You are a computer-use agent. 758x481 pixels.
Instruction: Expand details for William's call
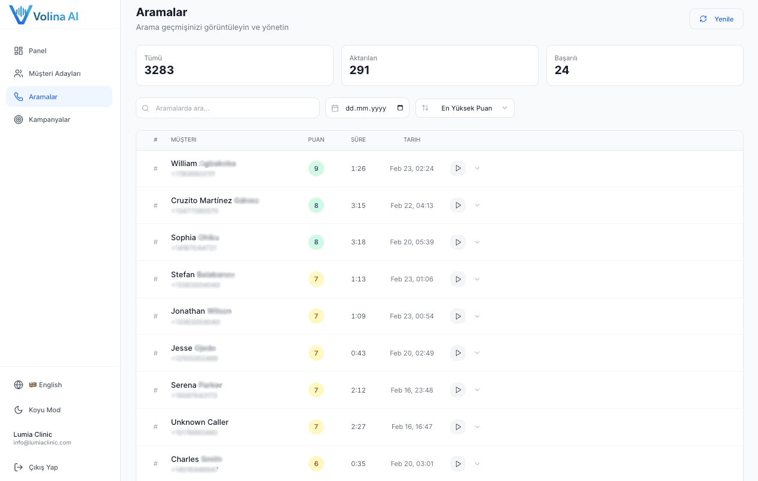476,168
